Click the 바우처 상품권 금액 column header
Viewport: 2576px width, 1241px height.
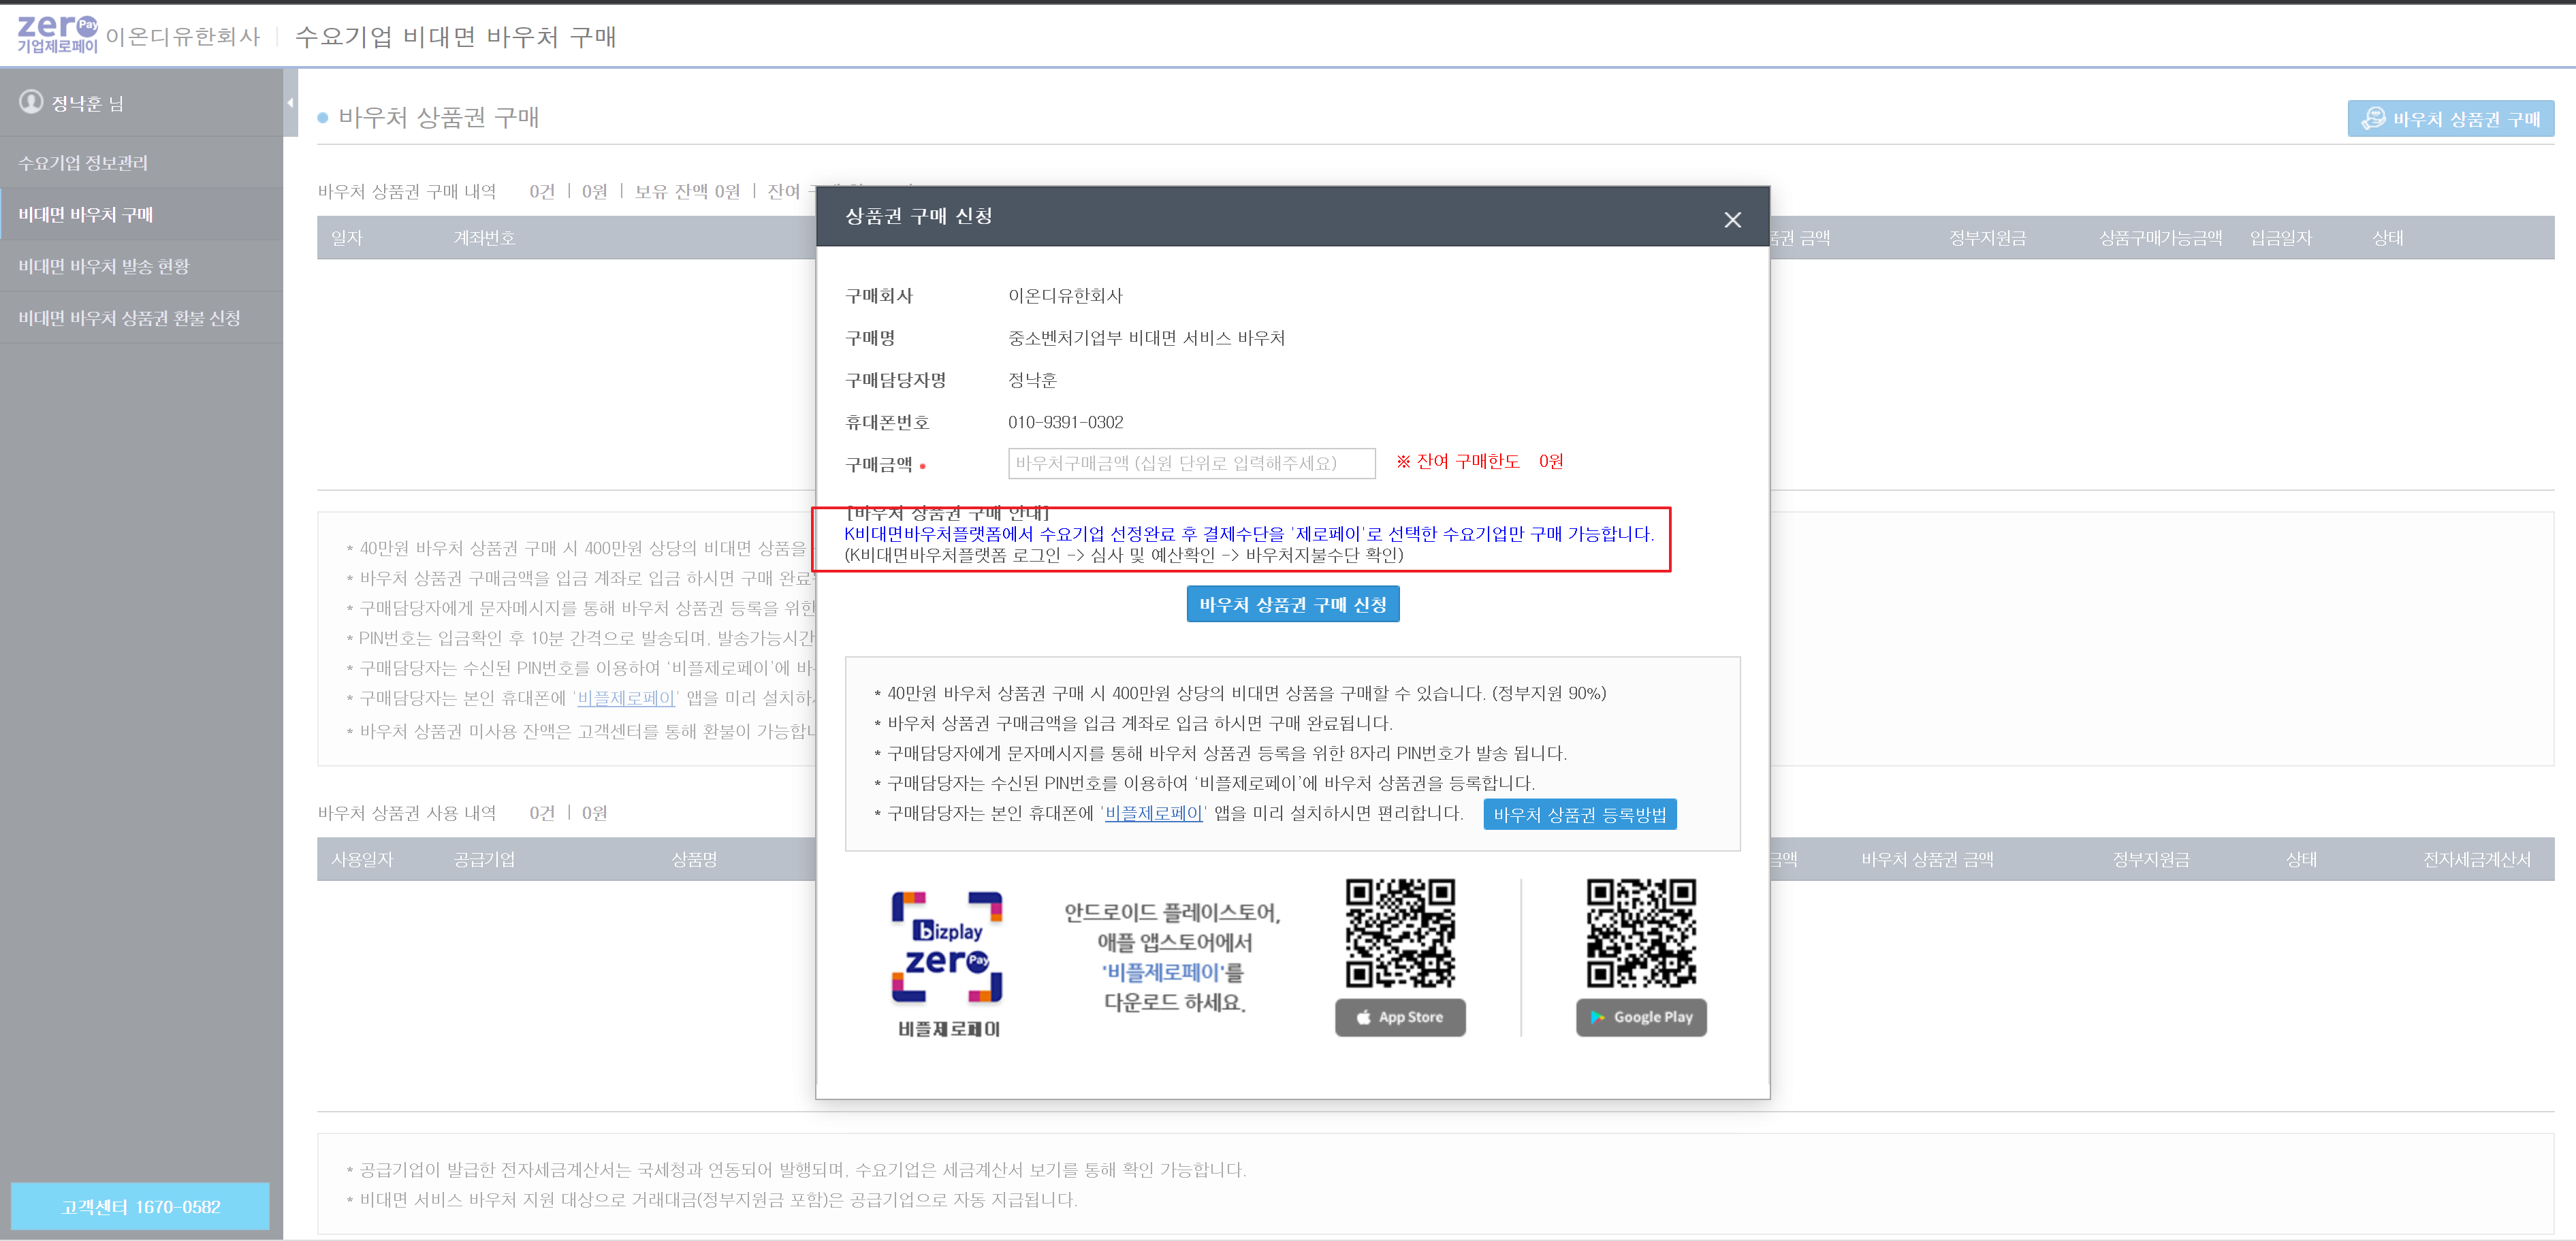click(x=1927, y=859)
